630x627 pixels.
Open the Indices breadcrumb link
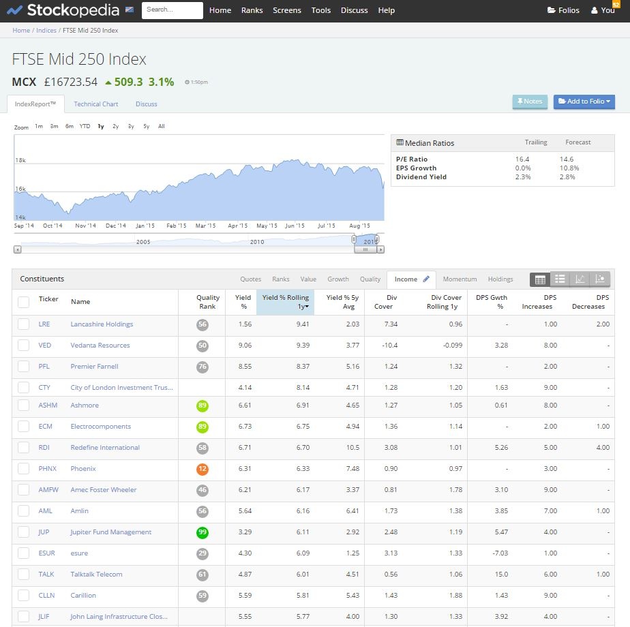pyautogui.click(x=46, y=31)
